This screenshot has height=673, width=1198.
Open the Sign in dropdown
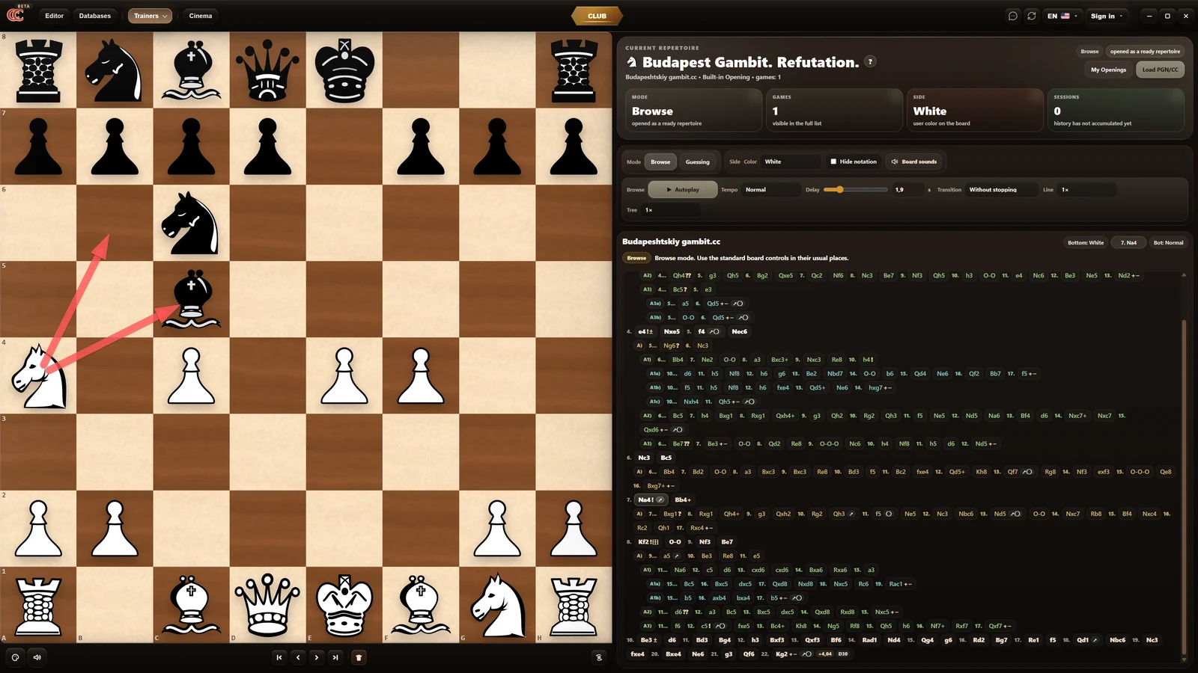1107,16
